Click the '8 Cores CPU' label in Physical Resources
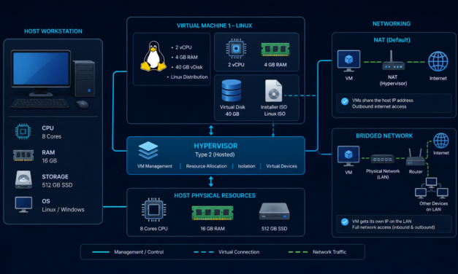The image size is (458, 274). [x=153, y=229]
